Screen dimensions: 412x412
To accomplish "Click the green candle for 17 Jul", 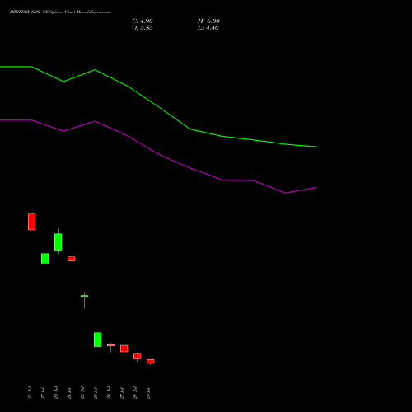I will (x=45, y=258).
